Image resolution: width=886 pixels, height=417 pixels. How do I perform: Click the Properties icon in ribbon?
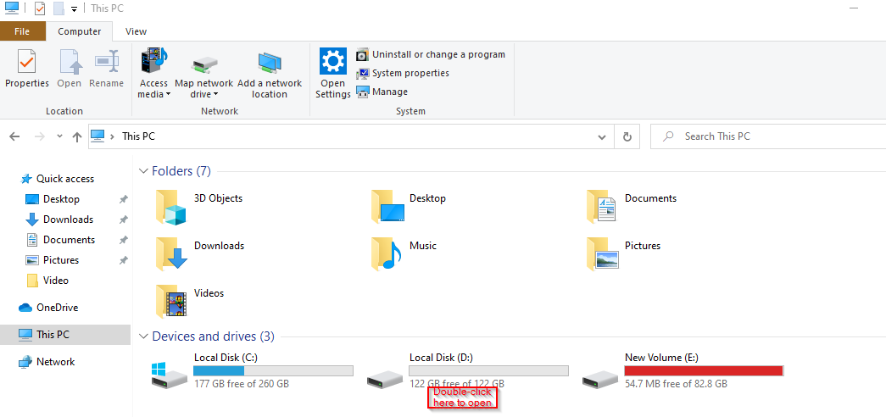(27, 64)
